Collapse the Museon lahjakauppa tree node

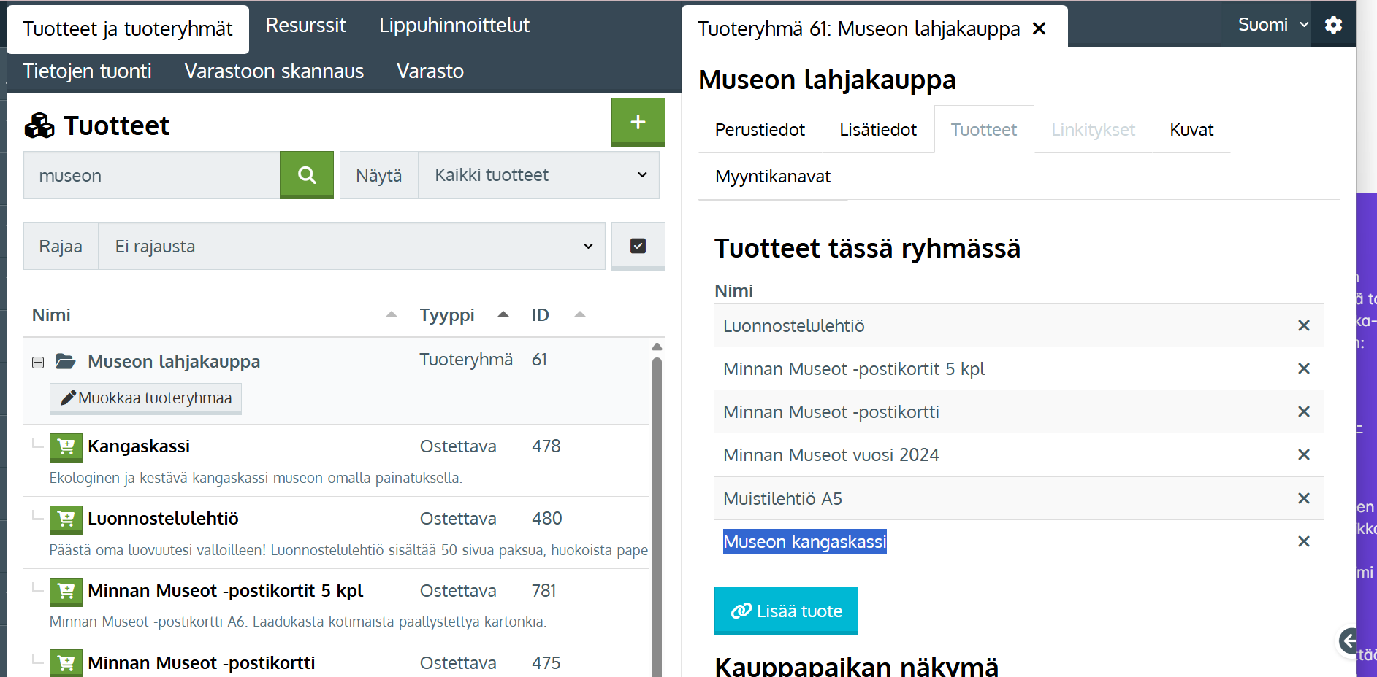point(38,363)
